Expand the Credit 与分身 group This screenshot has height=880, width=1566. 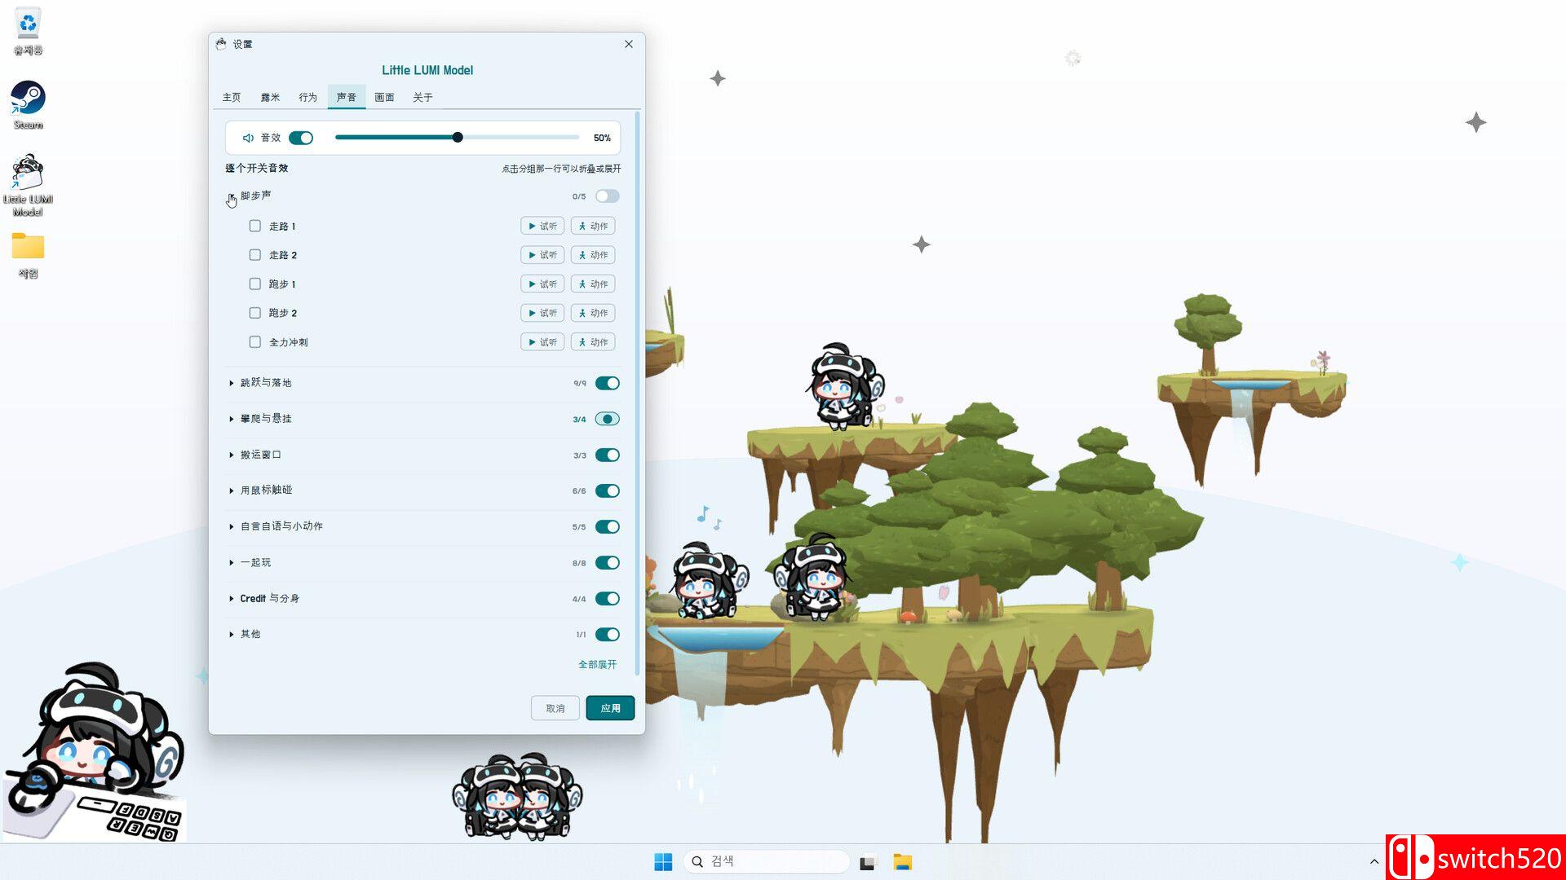pyautogui.click(x=232, y=598)
